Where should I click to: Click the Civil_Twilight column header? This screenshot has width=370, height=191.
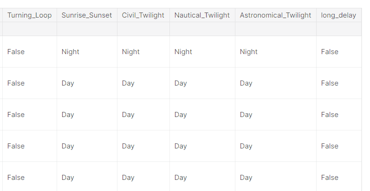click(143, 15)
